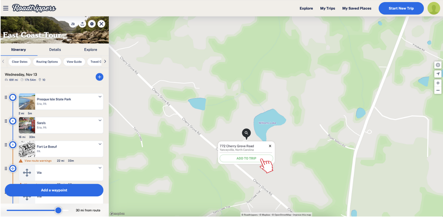Click the Add a waypoint button
443x217 pixels.
click(x=54, y=190)
